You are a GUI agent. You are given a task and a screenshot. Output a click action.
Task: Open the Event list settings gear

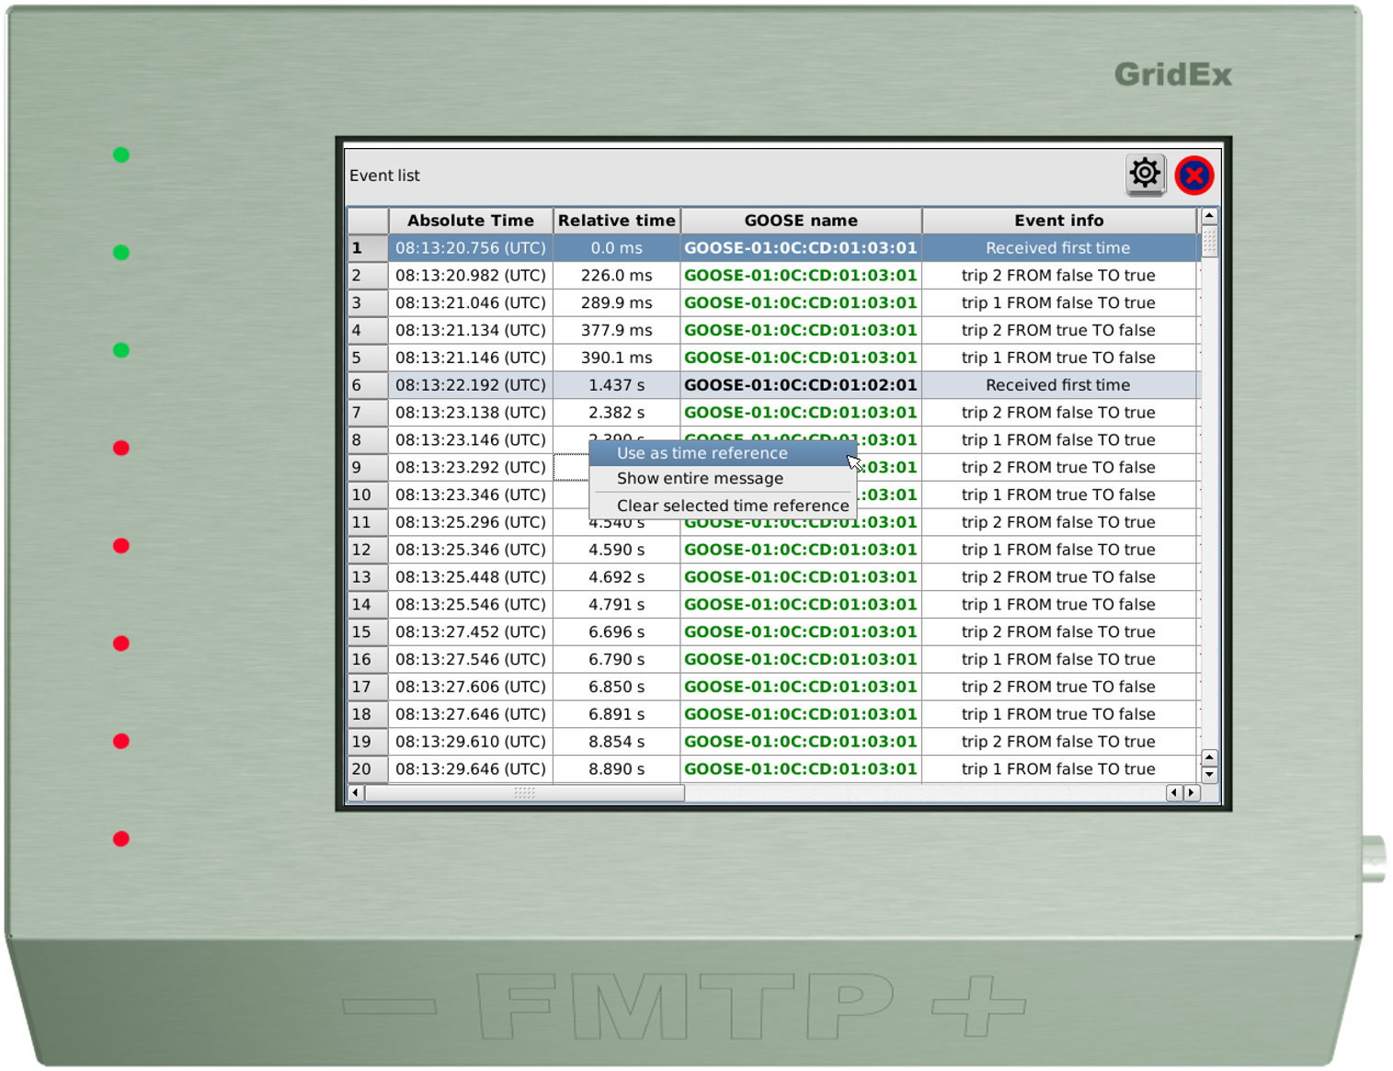1143,174
